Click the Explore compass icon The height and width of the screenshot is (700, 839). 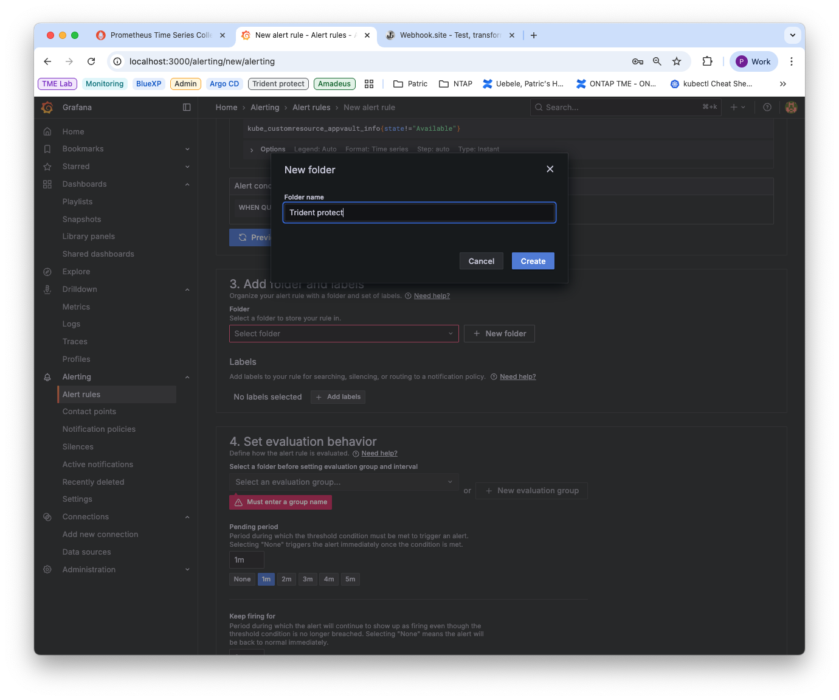point(47,272)
